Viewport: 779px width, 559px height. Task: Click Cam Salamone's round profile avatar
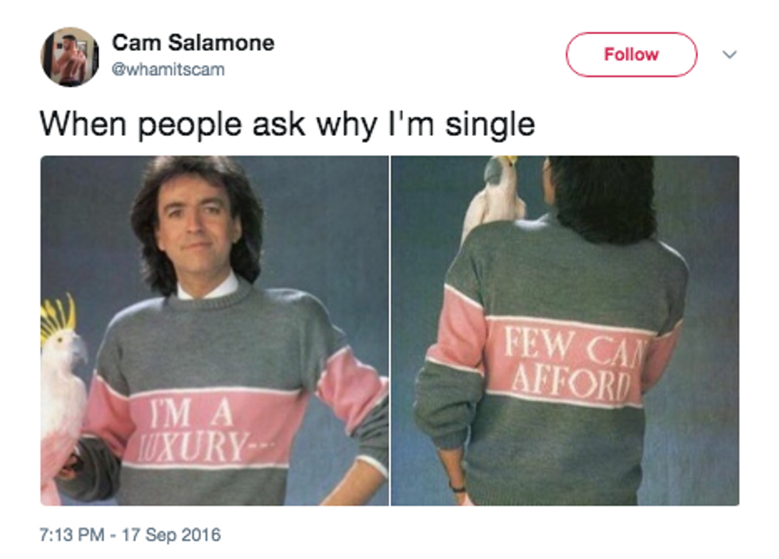click(70, 56)
